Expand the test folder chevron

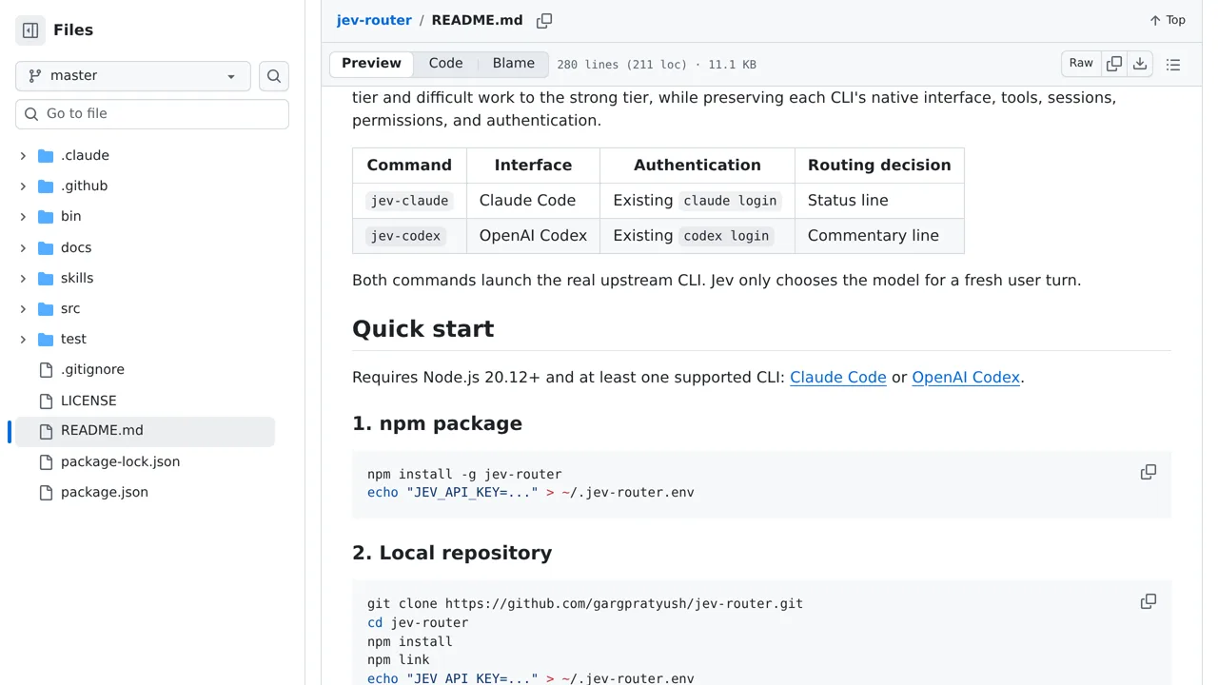click(x=23, y=340)
